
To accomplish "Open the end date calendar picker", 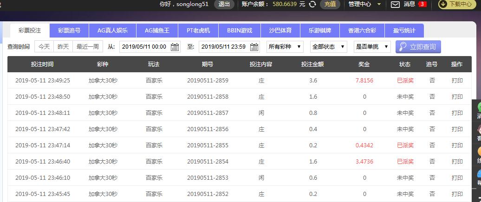I will tap(254, 47).
